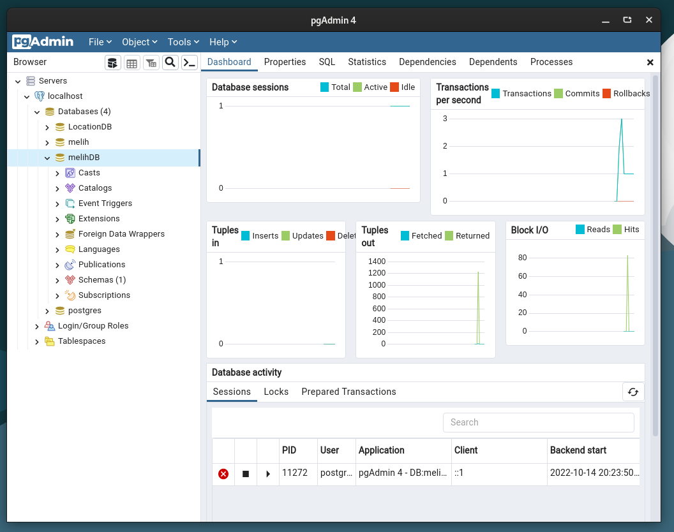Screen dimensions: 674x532
Task: Click the Application column header
Action: coord(403,450)
